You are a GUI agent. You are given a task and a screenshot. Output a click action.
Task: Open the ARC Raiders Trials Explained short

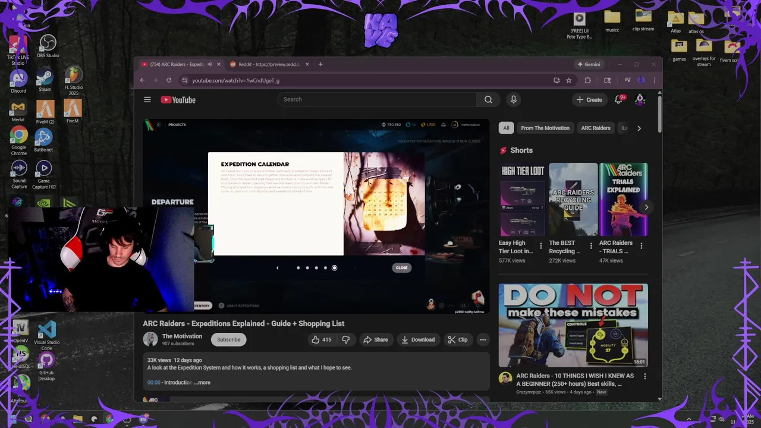623,199
